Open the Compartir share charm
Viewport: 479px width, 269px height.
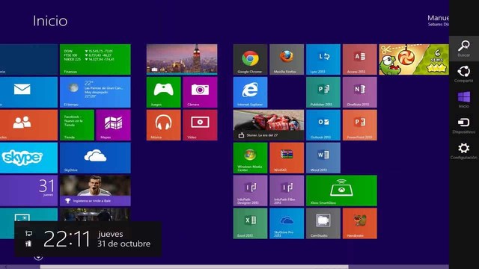point(464,75)
